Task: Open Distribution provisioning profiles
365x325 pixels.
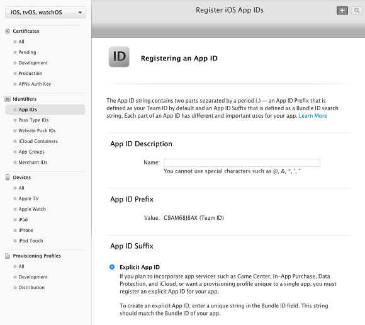Action: tap(31, 287)
